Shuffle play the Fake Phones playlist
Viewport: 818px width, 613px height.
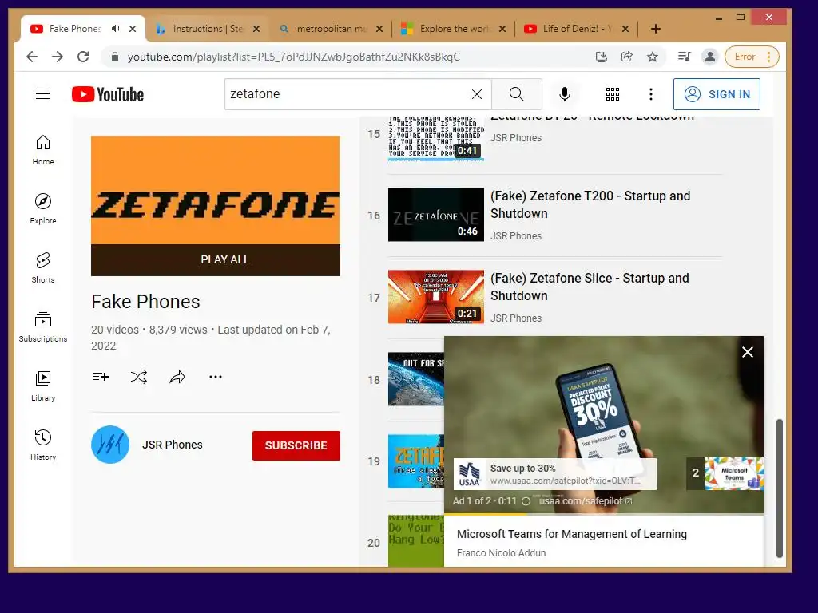[139, 377]
